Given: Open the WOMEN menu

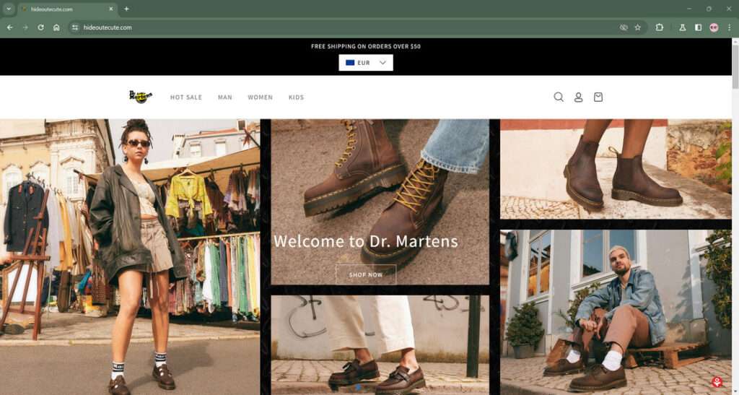Looking at the screenshot, I should pos(260,97).
